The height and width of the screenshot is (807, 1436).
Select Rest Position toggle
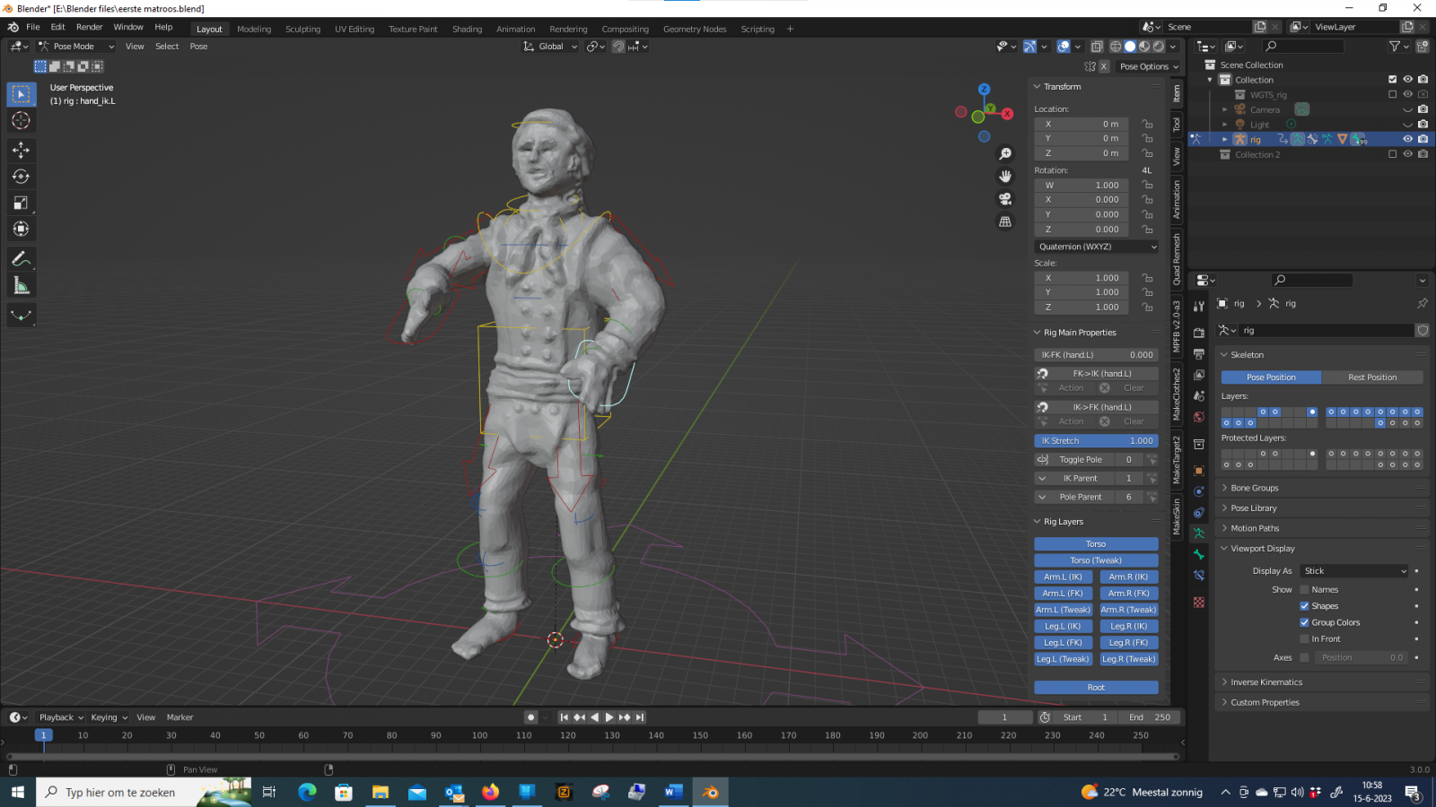(x=1372, y=377)
